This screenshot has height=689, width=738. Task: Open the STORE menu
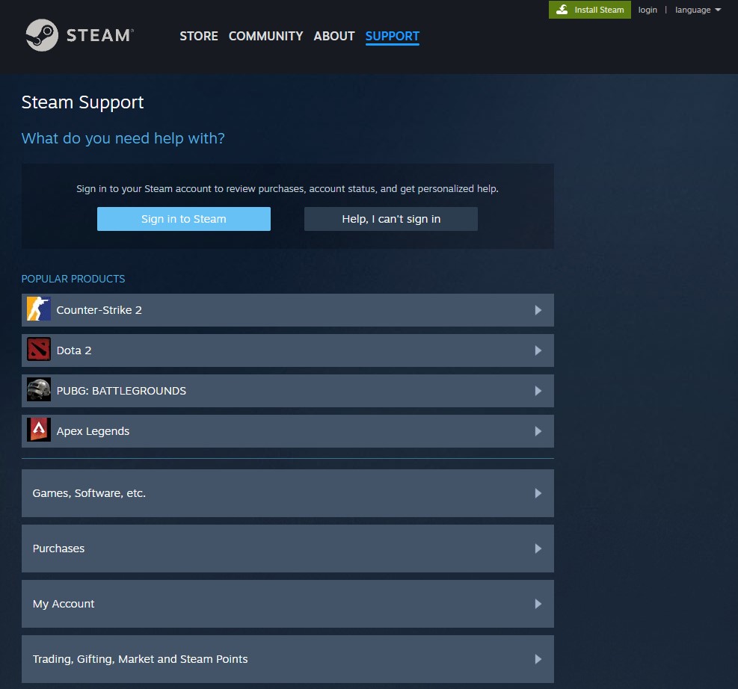pyautogui.click(x=199, y=36)
